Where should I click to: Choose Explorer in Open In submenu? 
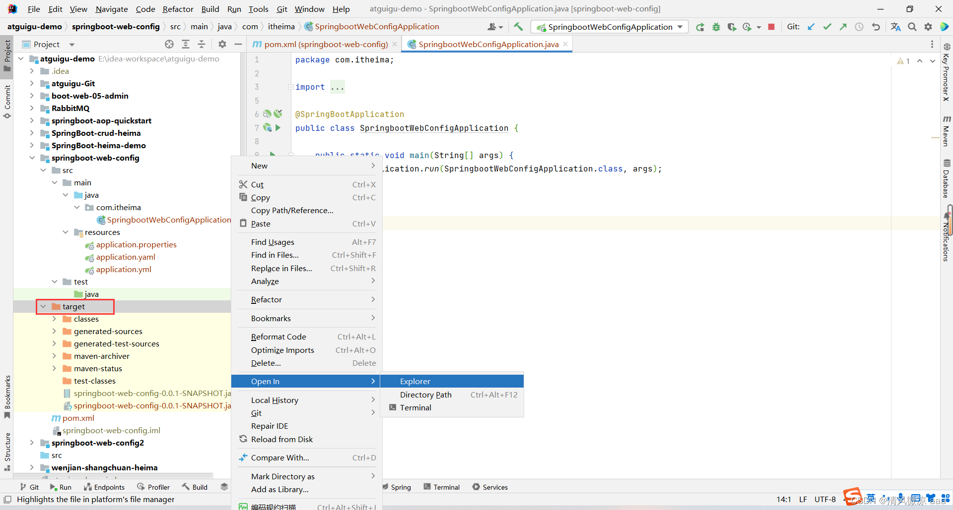(452, 381)
